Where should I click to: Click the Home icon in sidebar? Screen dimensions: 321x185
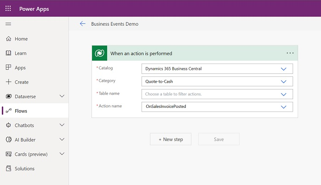pyautogui.click(x=8, y=39)
